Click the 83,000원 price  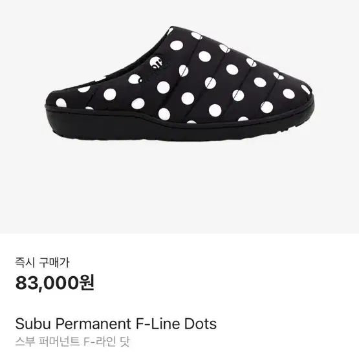click(x=55, y=283)
